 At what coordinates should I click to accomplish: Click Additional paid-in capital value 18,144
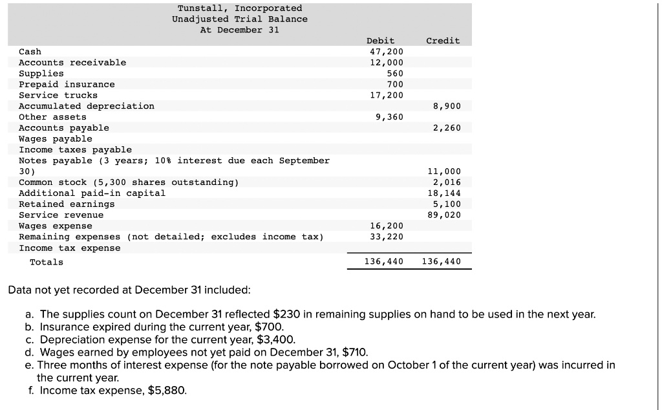444,193
